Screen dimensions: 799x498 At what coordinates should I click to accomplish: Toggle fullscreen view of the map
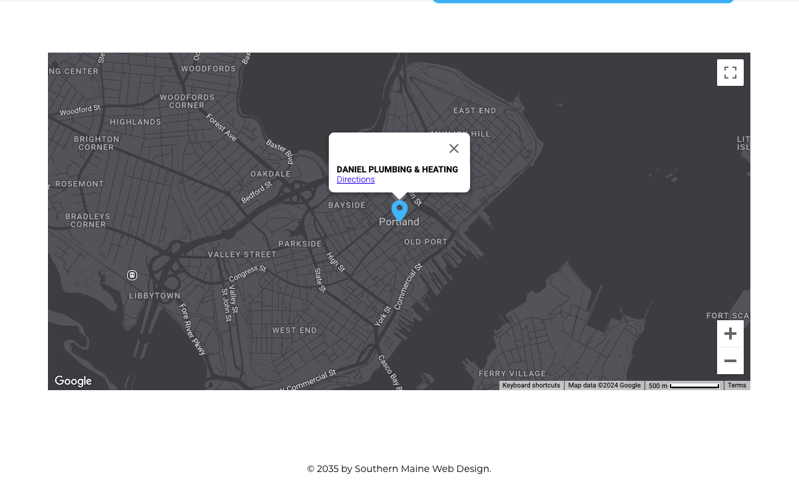(730, 73)
